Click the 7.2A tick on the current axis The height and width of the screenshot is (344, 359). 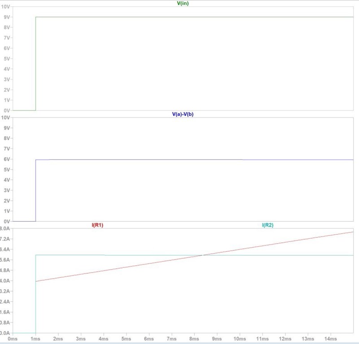(x=6, y=239)
